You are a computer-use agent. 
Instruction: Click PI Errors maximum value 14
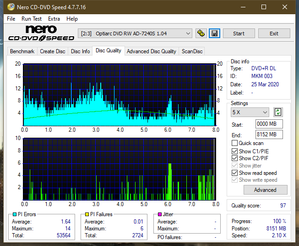coord(68,229)
